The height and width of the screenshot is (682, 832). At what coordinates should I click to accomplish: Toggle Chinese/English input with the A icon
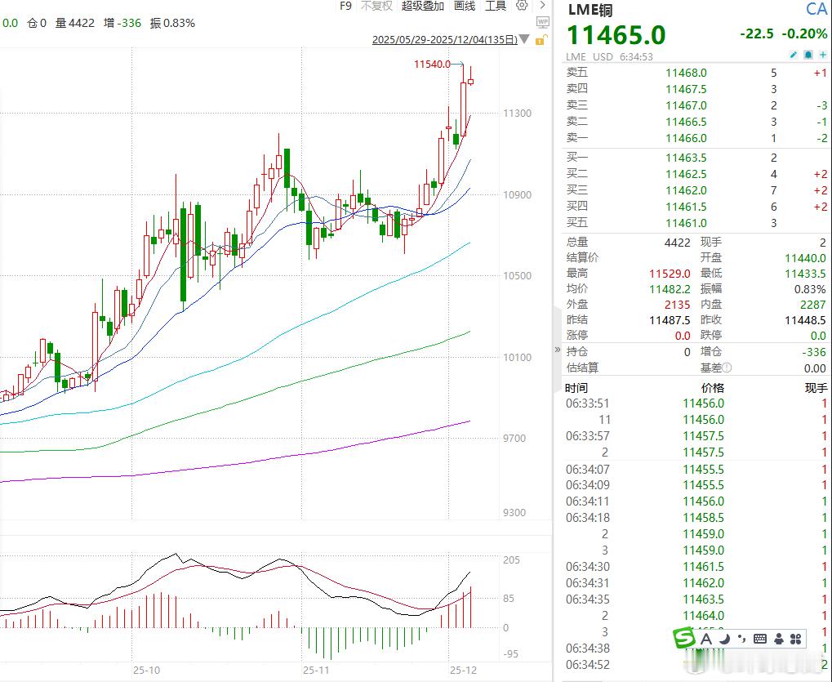click(706, 638)
